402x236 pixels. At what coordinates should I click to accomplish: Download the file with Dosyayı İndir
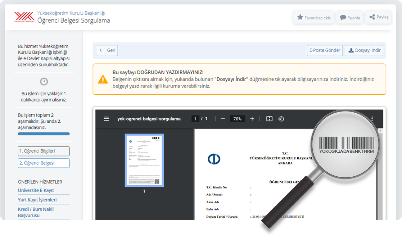tap(364, 50)
